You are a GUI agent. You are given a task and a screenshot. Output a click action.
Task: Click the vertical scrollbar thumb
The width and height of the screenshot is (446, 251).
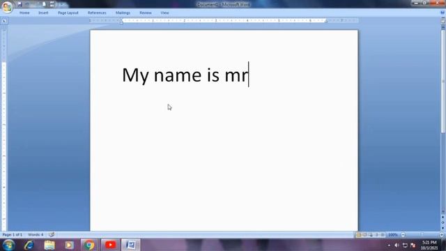click(x=443, y=81)
